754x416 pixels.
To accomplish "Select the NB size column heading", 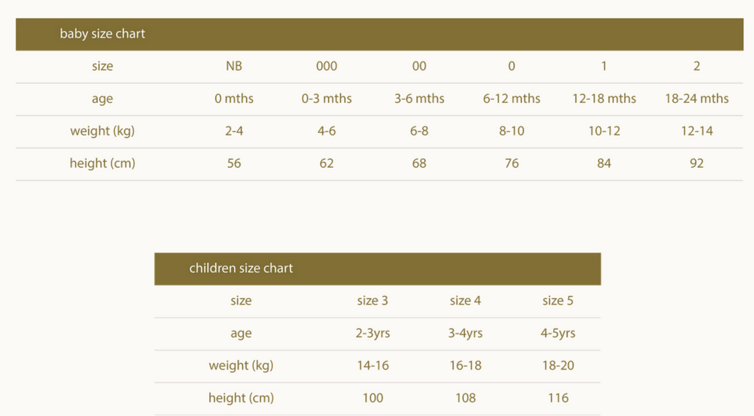I will (x=234, y=66).
